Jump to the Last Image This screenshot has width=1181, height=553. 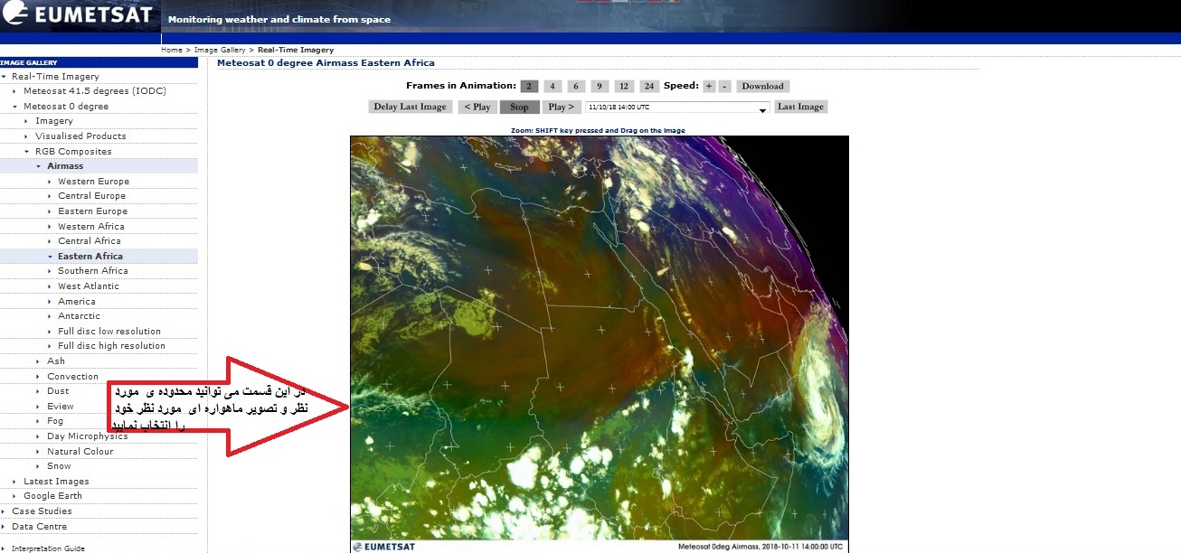click(800, 107)
